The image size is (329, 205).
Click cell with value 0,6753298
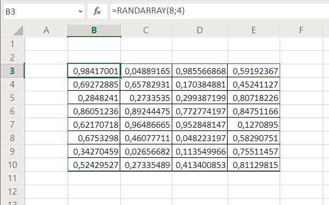[x=94, y=138]
